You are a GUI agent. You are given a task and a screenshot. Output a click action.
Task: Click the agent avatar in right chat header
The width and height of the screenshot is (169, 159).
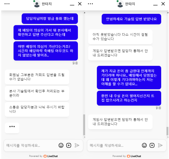tap(120, 4)
